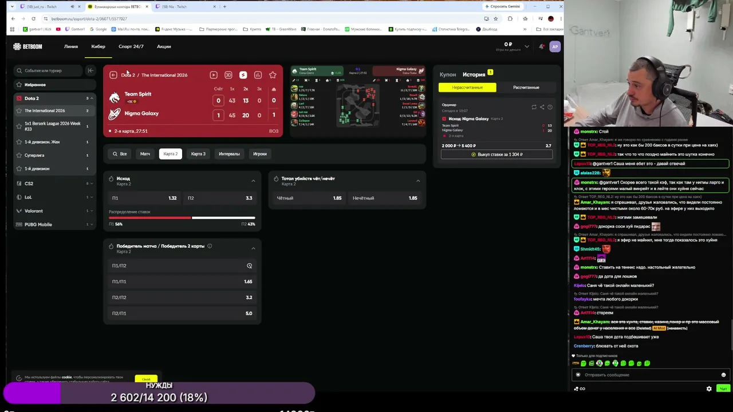733x412 pixels.
Task: Open the notifications bell icon
Action: [x=541, y=46]
